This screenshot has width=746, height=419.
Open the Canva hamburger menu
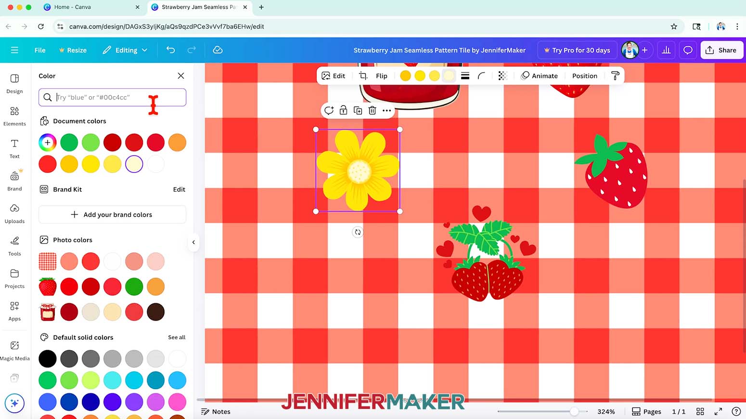point(14,50)
